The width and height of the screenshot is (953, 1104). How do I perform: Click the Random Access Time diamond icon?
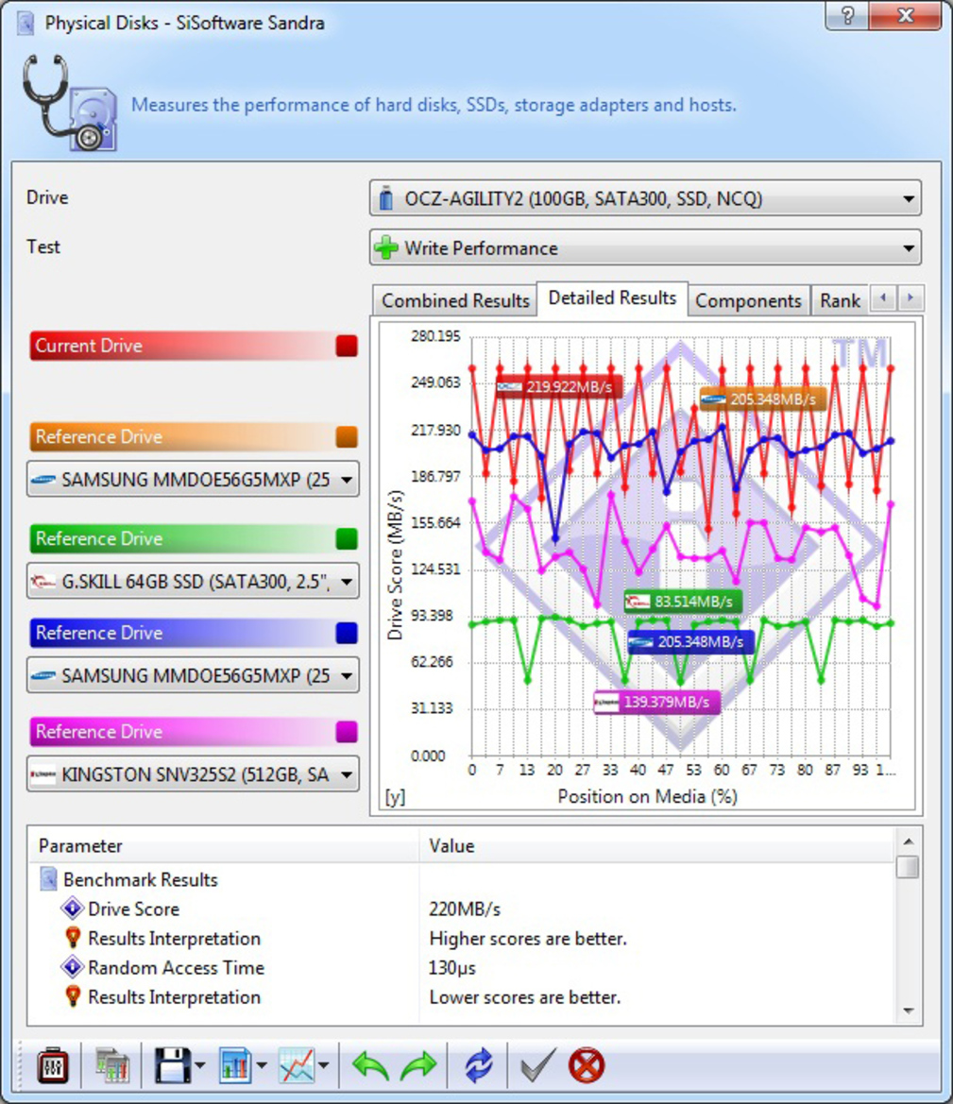72,967
